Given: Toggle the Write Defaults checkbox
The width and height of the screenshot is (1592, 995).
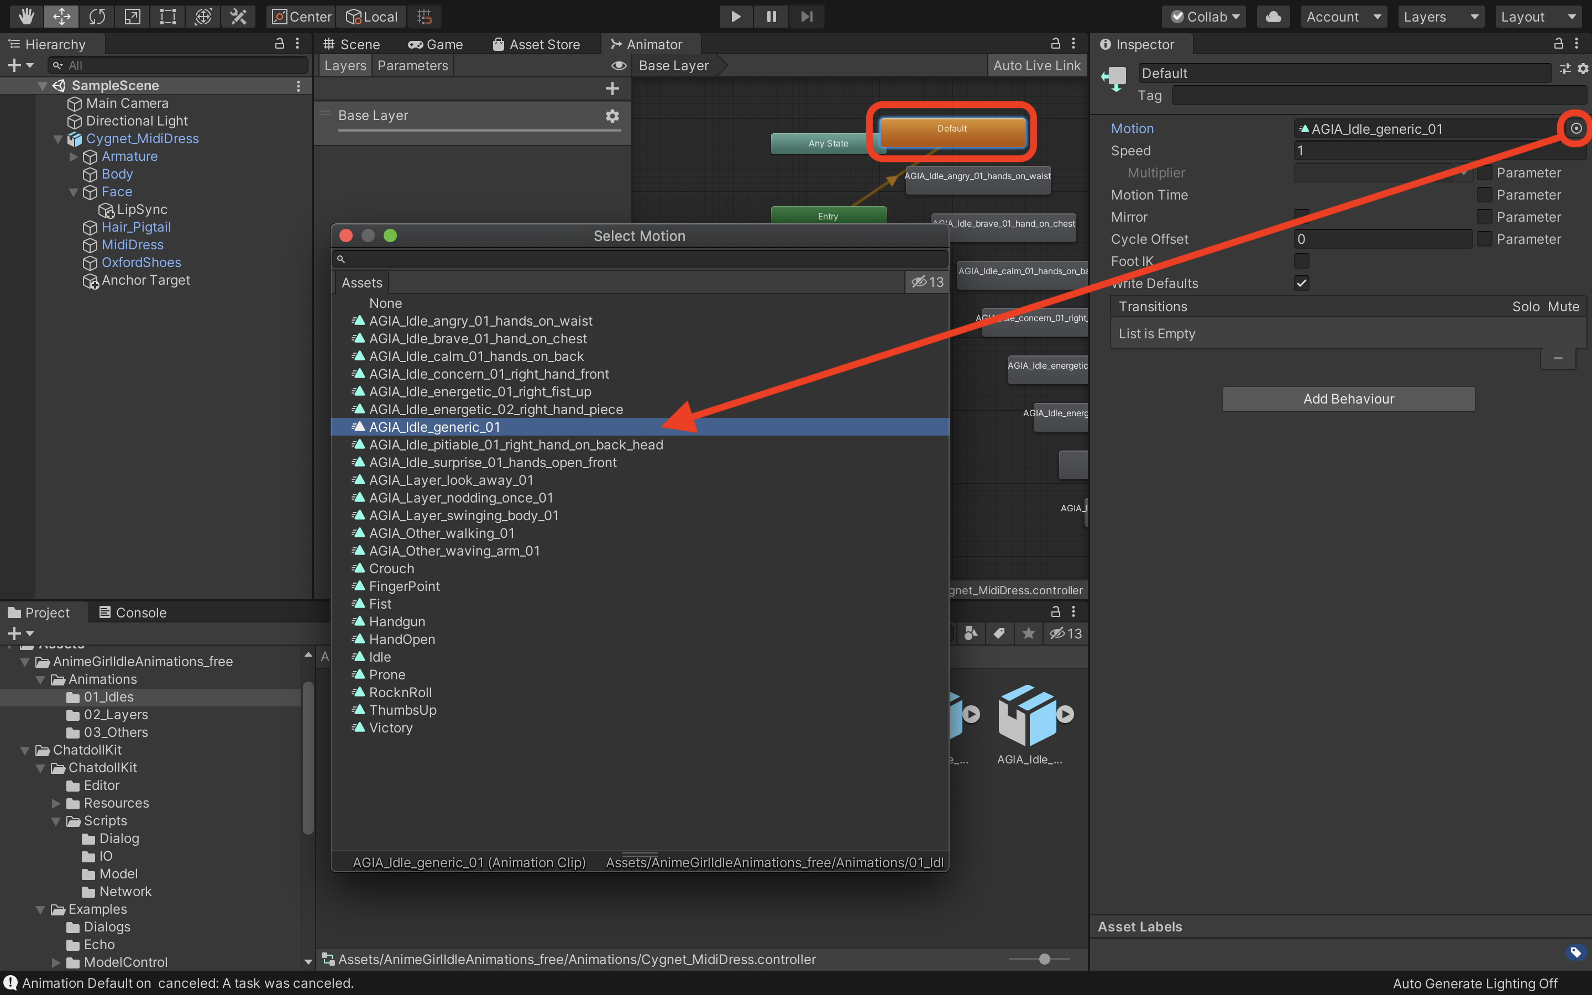Looking at the screenshot, I should pos(1301,283).
